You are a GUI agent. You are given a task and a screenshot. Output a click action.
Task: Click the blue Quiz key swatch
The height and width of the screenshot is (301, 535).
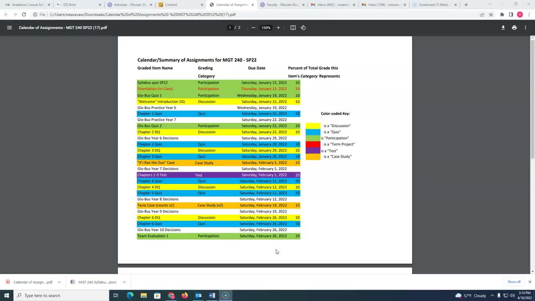(x=313, y=132)
